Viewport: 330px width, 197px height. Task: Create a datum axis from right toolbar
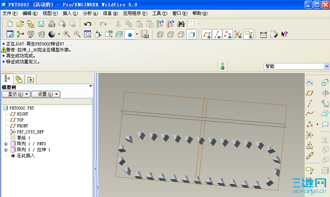tap(310, 103)
